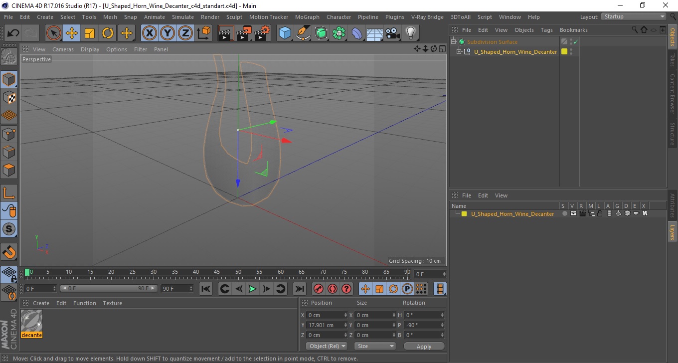Open the Layout Startup dropdown
Viewport: 678px width, 363px height.
634,16
